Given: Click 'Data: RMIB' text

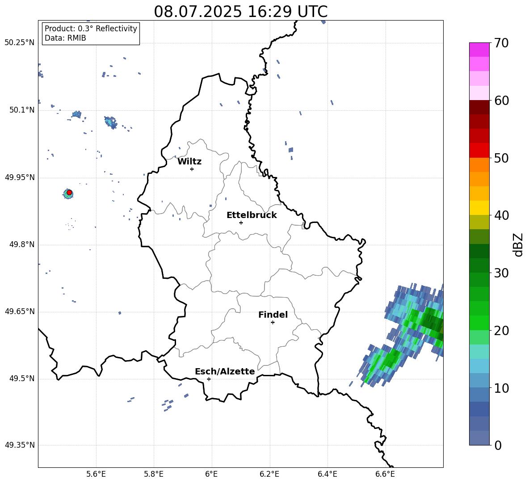Looking at the screenshot, I should (x=65, y=38).
